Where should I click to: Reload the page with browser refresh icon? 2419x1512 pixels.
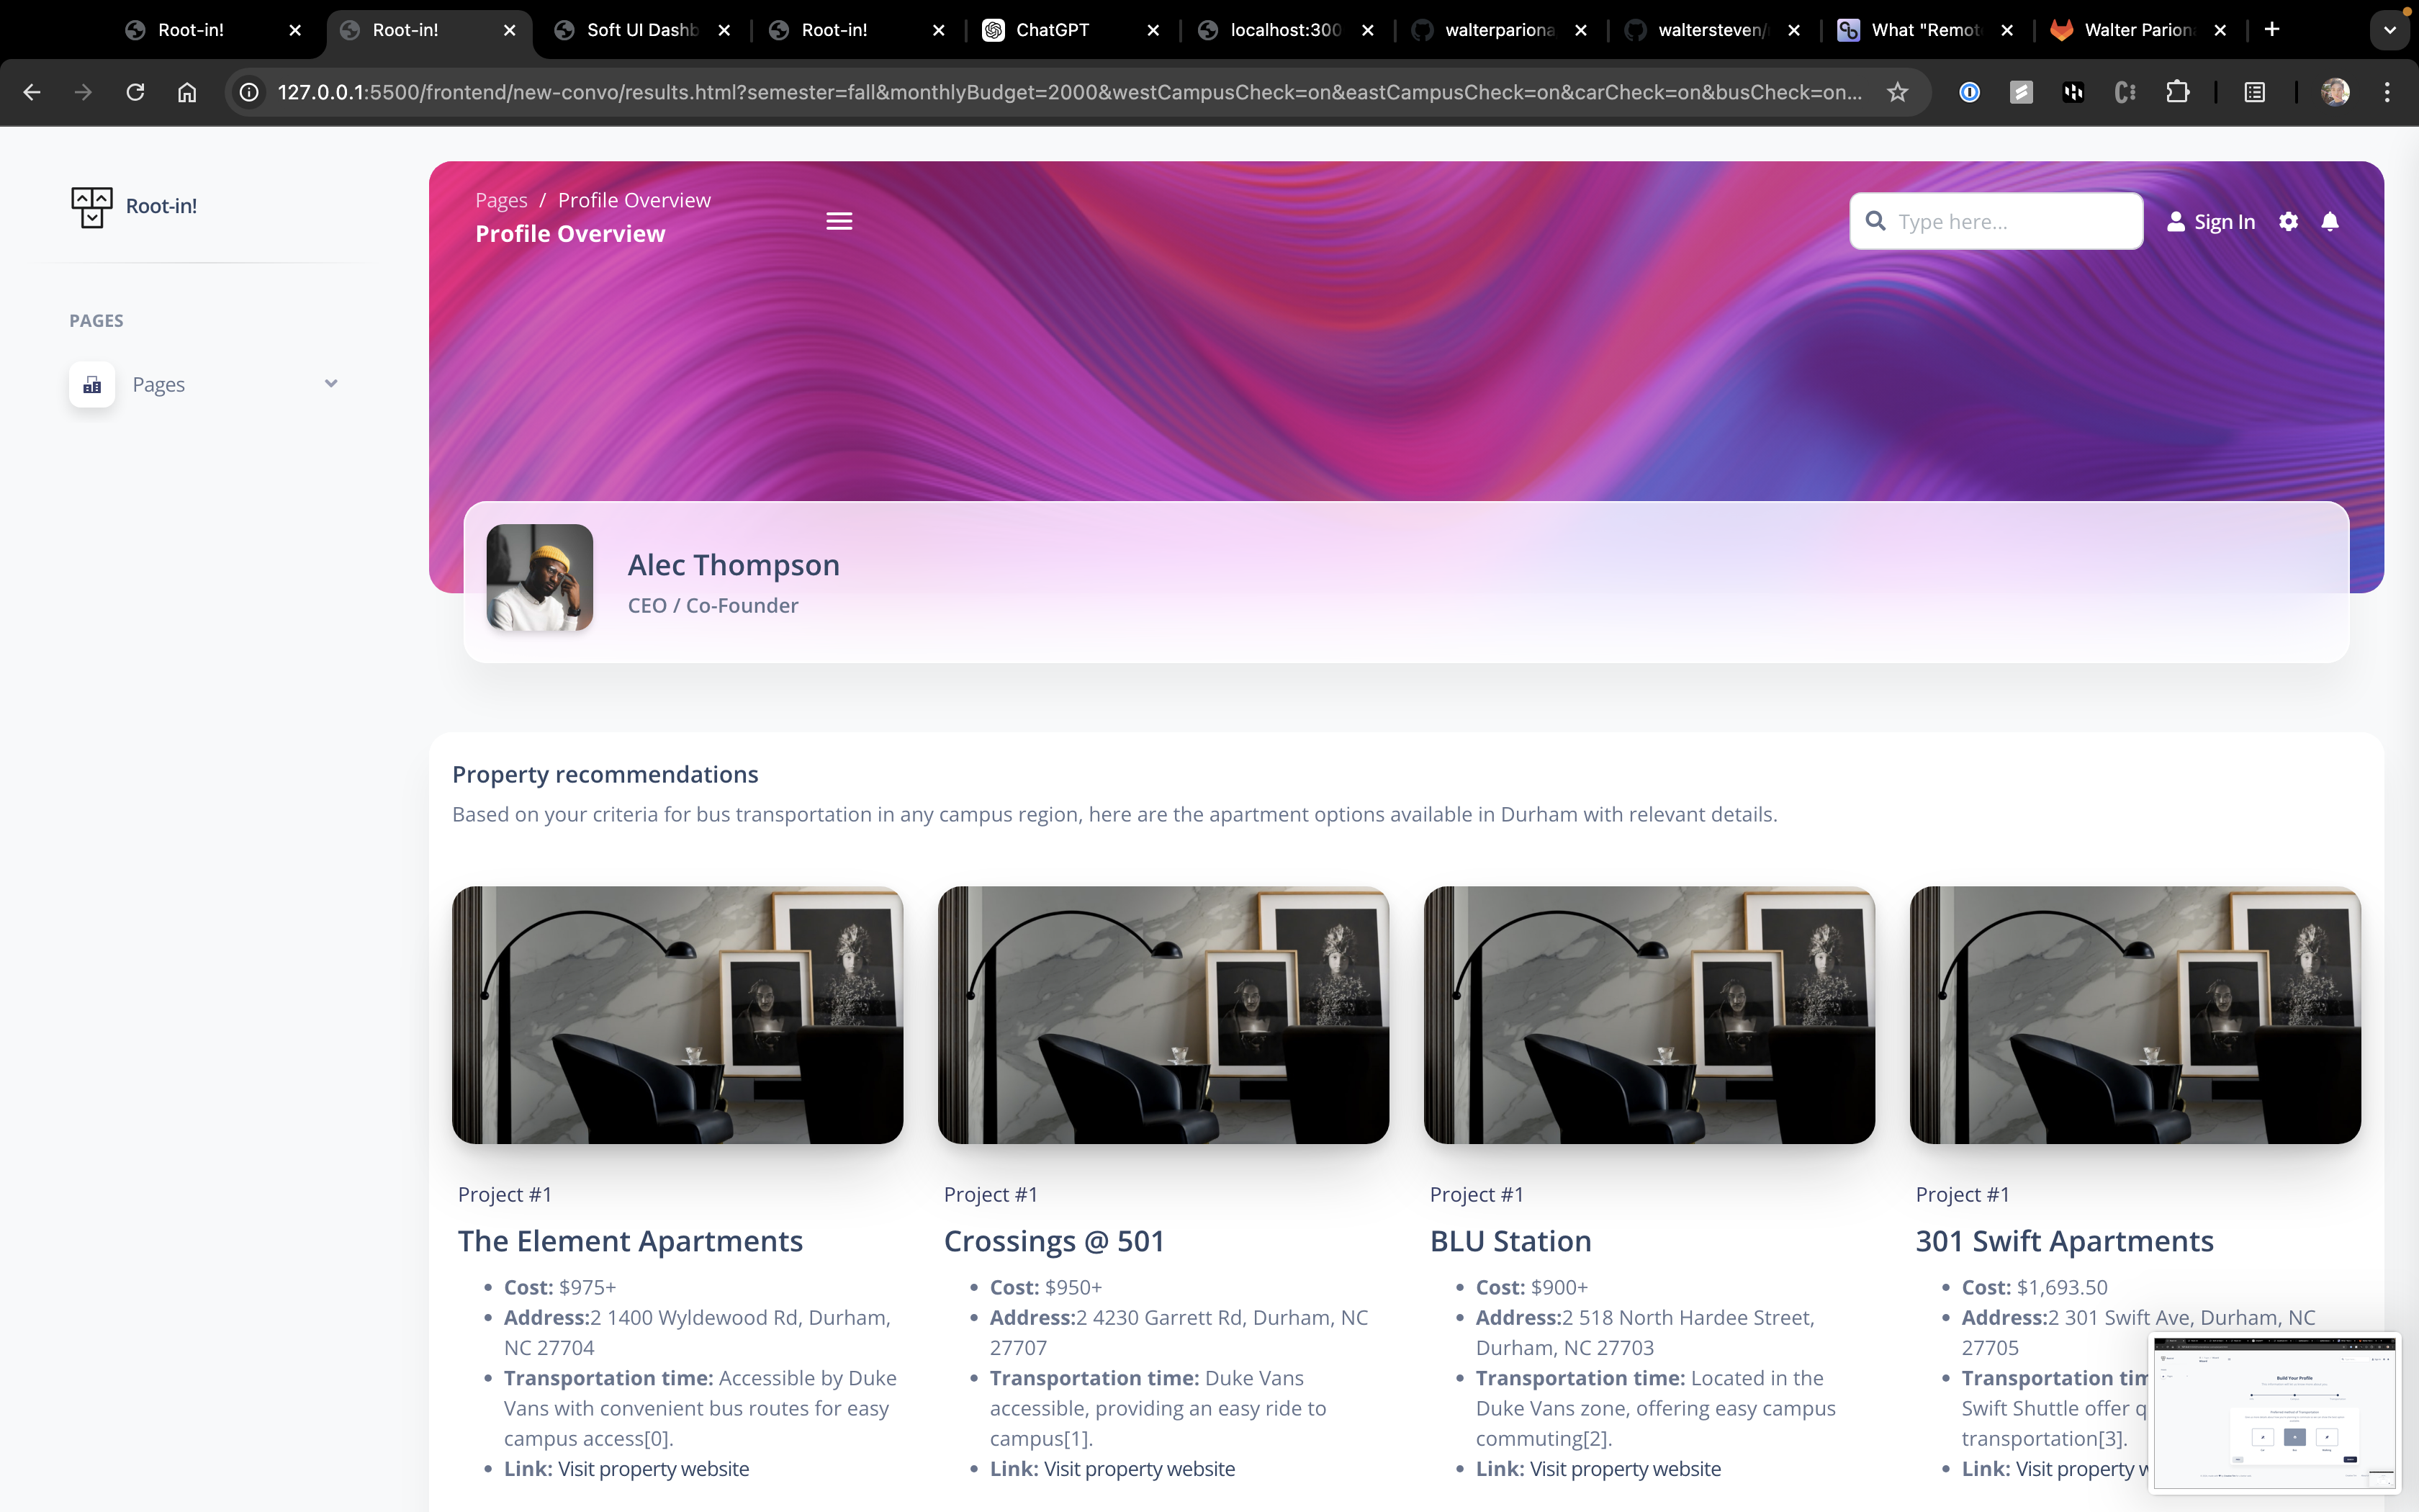(135, 92)
